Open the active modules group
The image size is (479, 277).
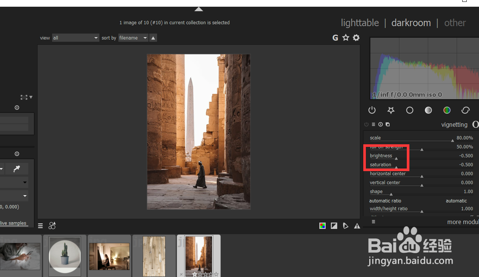(372, 110)
